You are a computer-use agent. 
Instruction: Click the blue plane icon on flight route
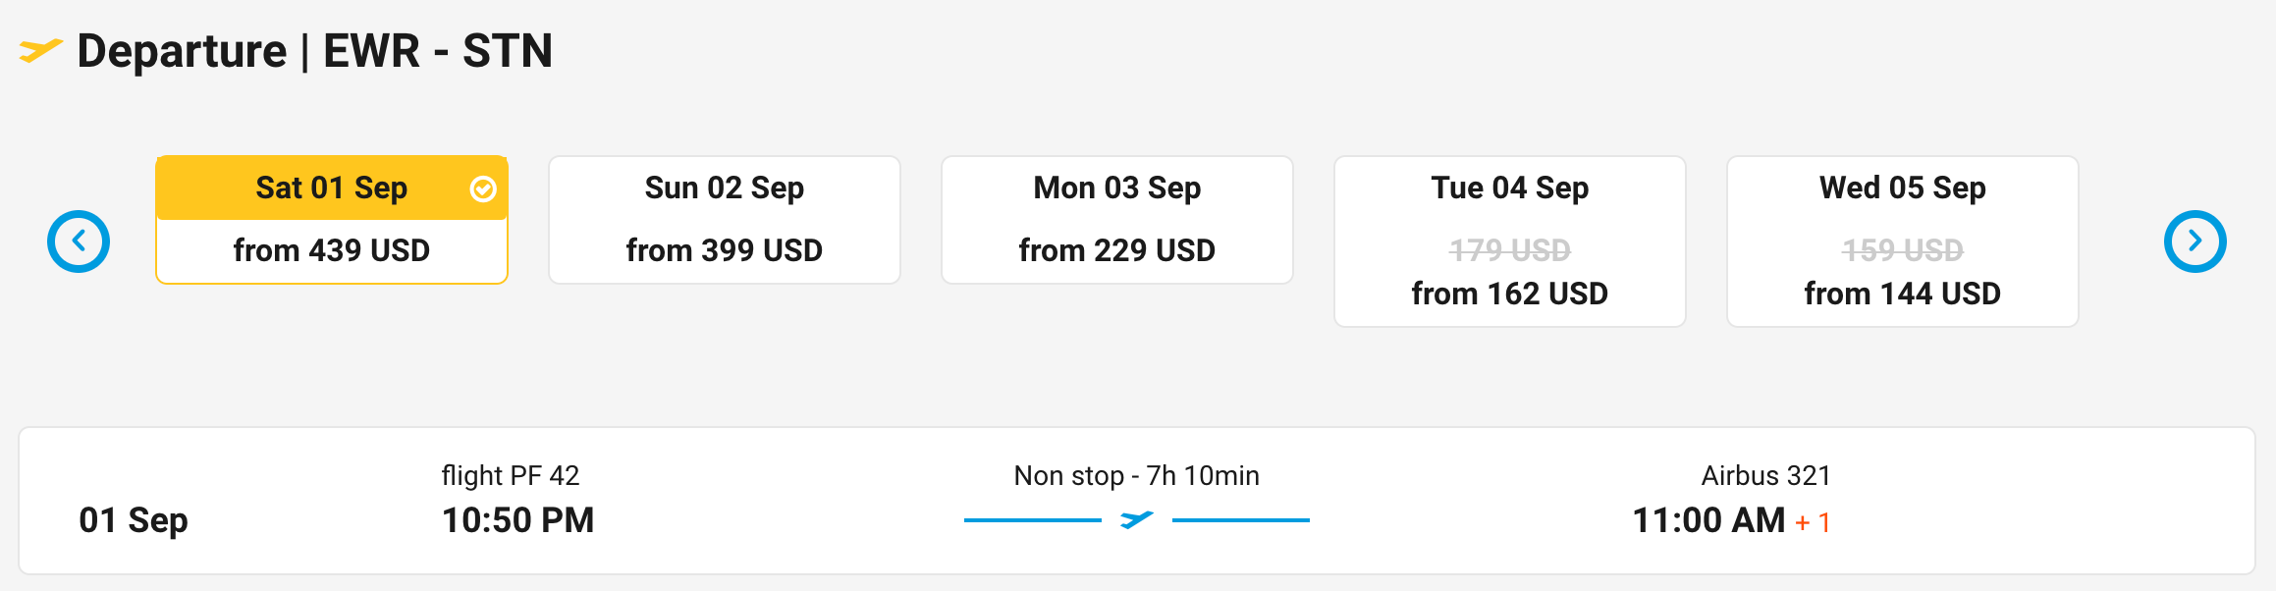coord(1136,519)
